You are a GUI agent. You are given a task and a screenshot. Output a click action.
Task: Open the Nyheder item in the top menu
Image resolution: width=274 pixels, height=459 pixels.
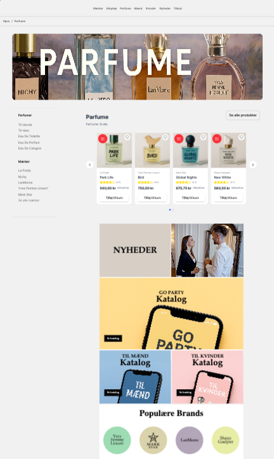[165, 8]
